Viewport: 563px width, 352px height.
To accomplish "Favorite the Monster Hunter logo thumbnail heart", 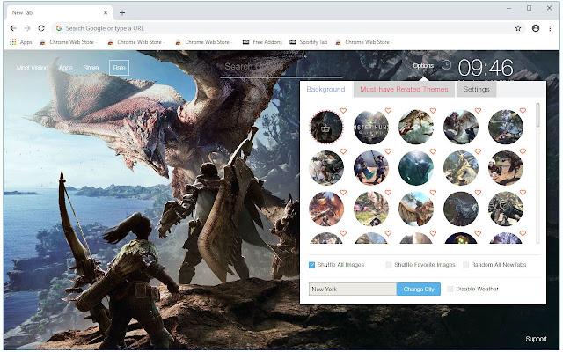I will point(388,111).
